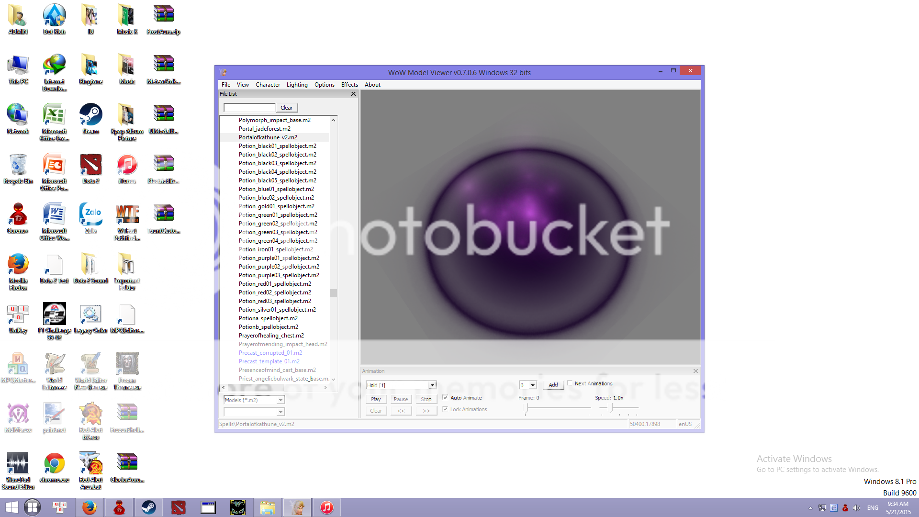This screenshot has width=919, height=517.
Task: Launch MdlVis.exe from the desktop
Action: tap(18, 418)
